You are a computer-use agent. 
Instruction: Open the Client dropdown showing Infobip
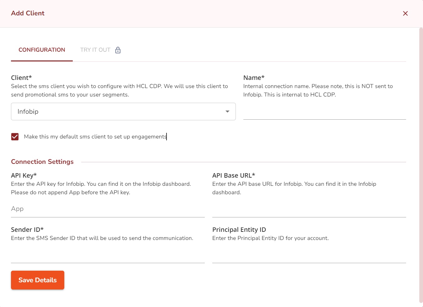click(119, 112)
